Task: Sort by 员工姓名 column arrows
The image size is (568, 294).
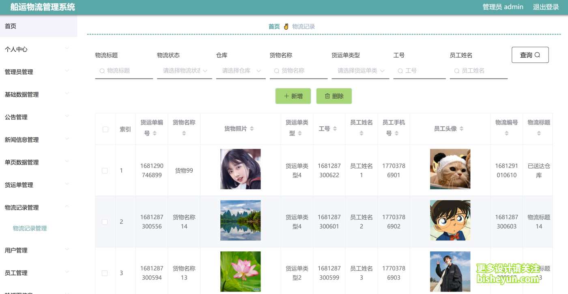Action: pyautogui.click(x=361, y=133)
